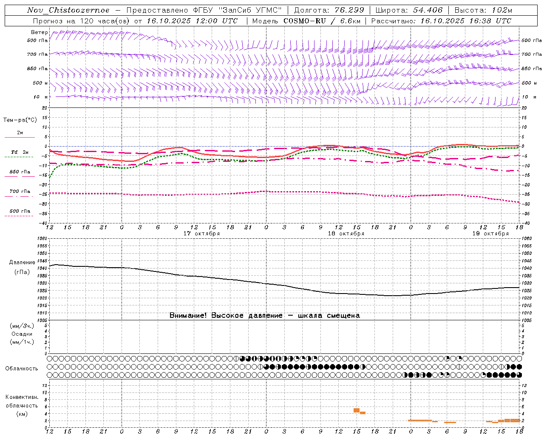Select the Осадки panel label

coord(22,334)
